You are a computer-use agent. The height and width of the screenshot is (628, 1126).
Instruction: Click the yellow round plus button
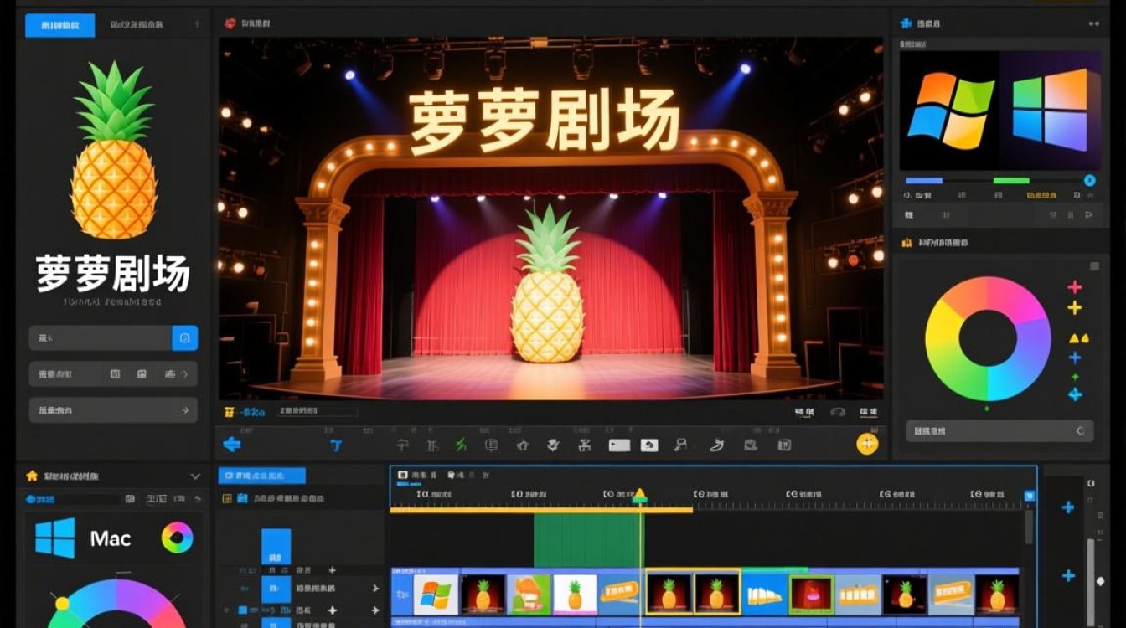[x=867, y=444]
